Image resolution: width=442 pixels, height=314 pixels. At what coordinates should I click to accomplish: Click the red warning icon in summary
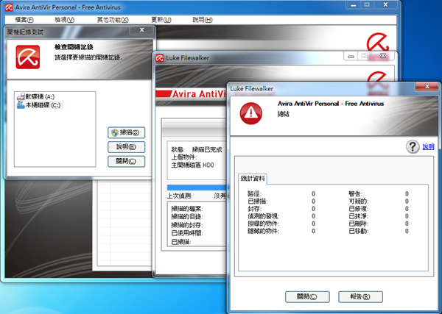(251, 113)
